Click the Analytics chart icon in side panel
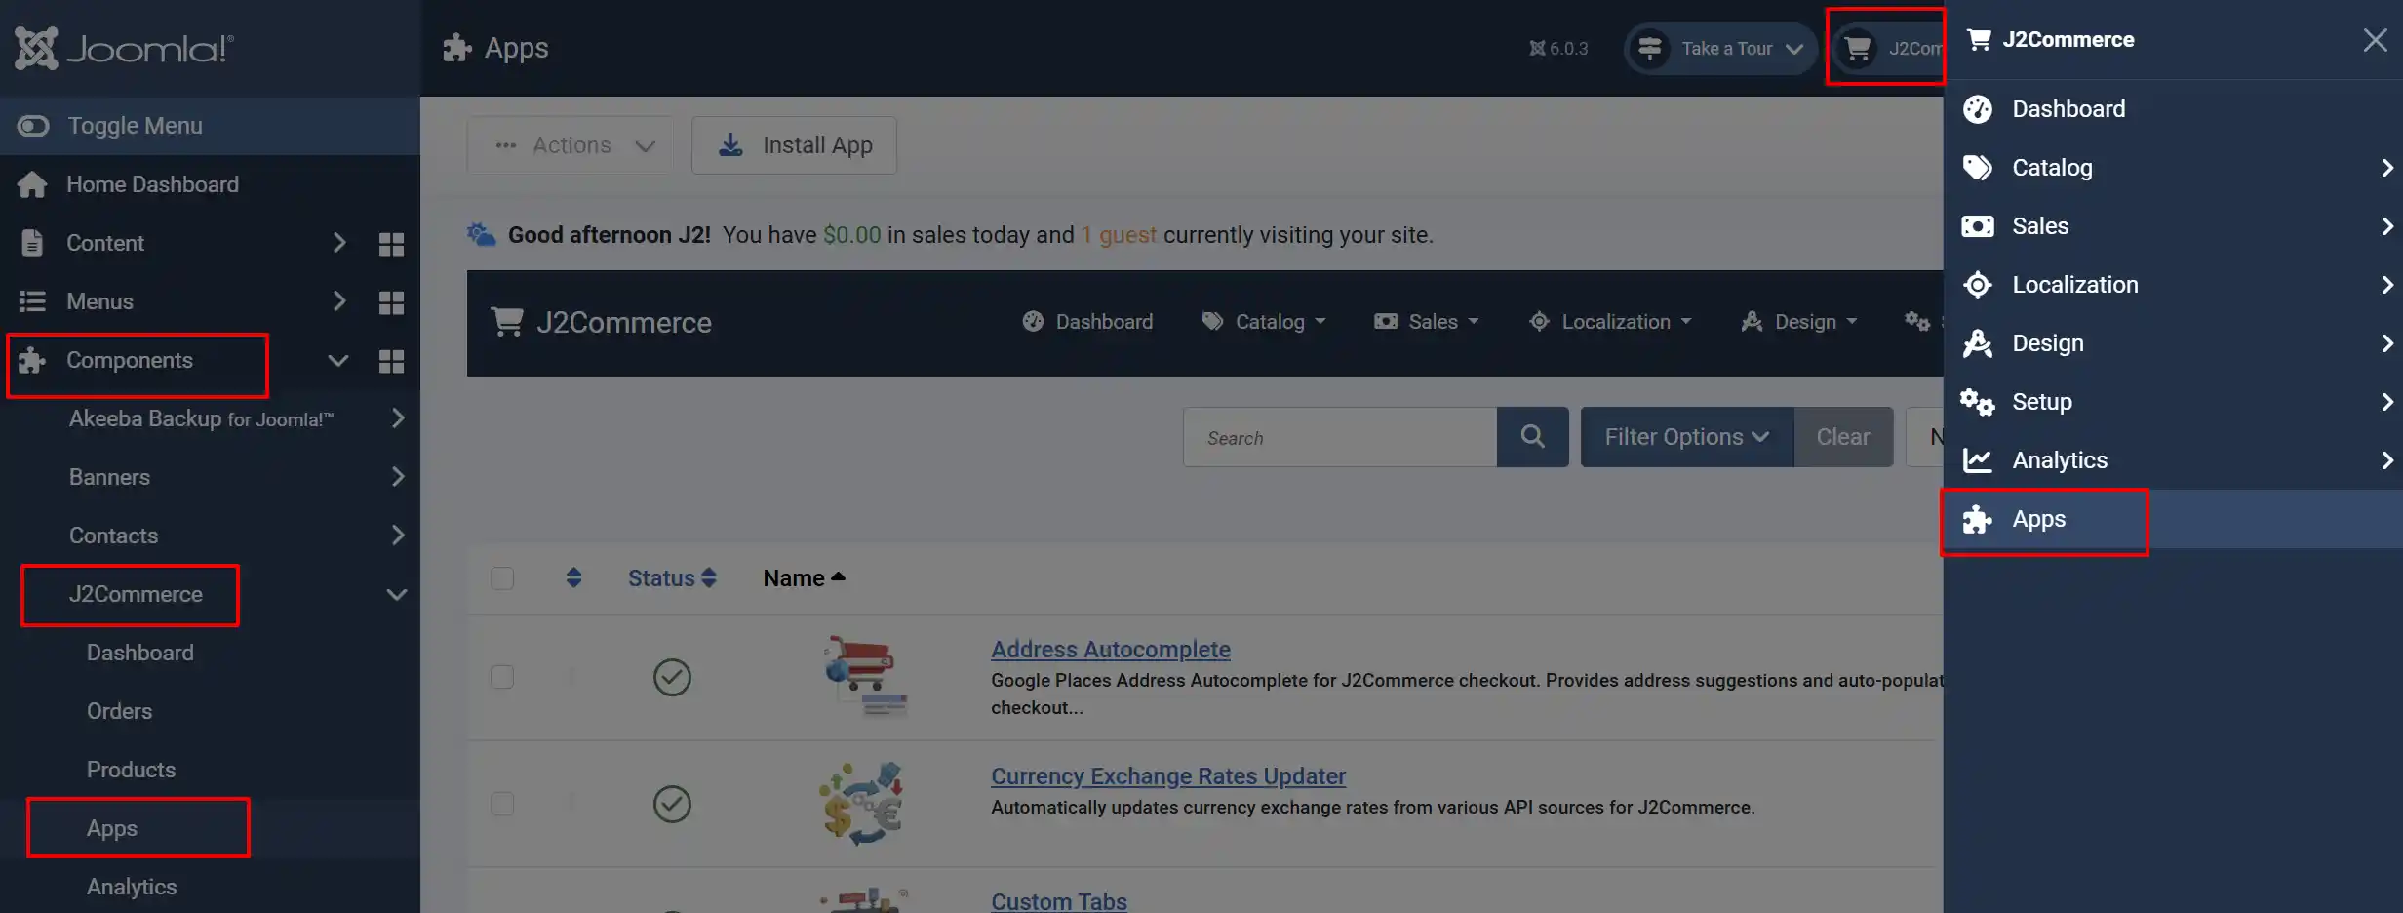This screenshot has height=913, width=2403. pos(1978,460)
